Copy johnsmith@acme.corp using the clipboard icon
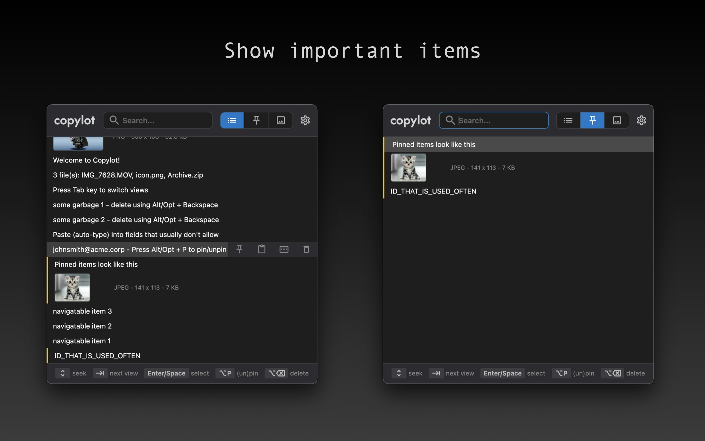The width and height of the screenshot is (705, 441). pos(261,249)
